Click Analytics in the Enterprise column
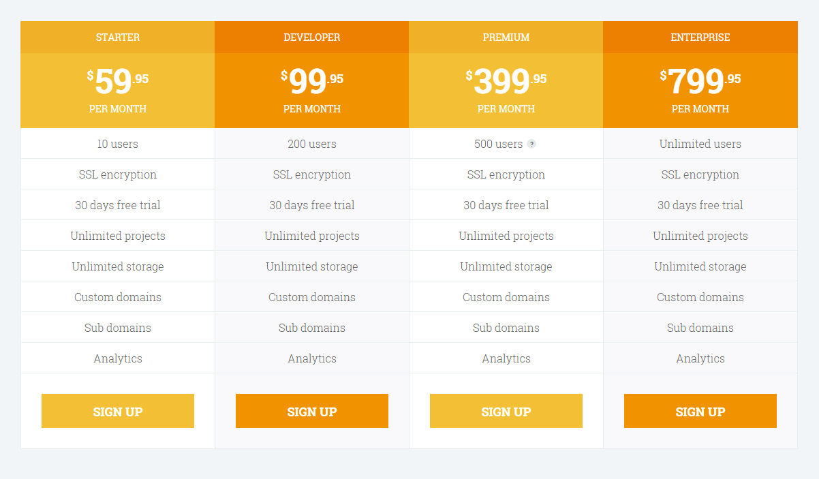The image size is (819, 479). tap(700, 358)
